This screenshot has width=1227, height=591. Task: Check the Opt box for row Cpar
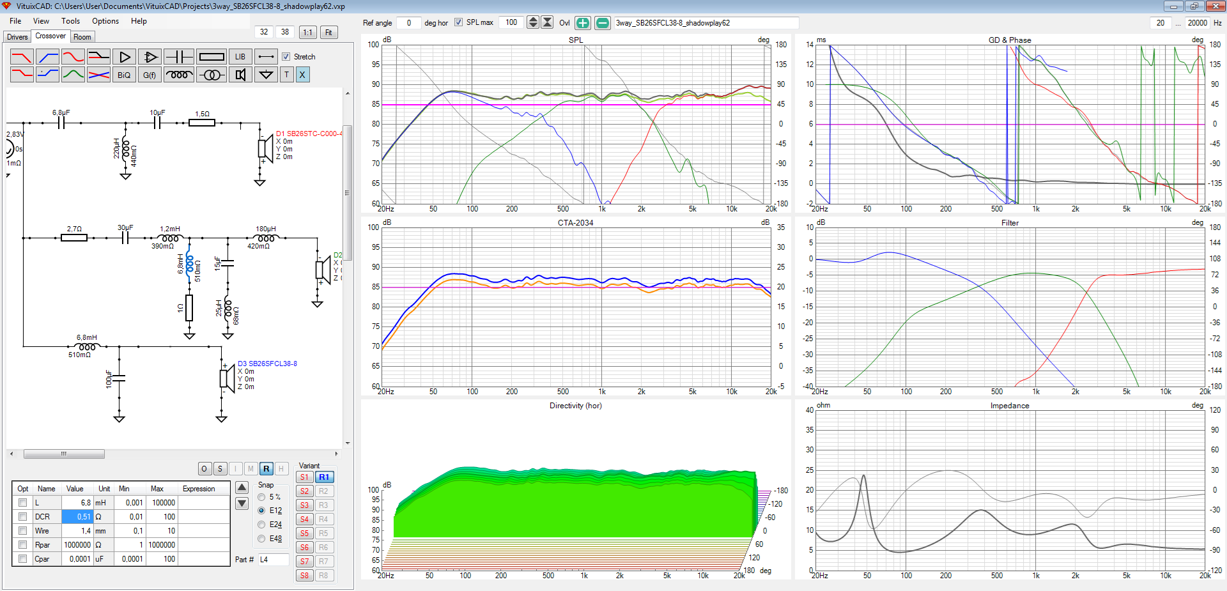tap(22, 559)
